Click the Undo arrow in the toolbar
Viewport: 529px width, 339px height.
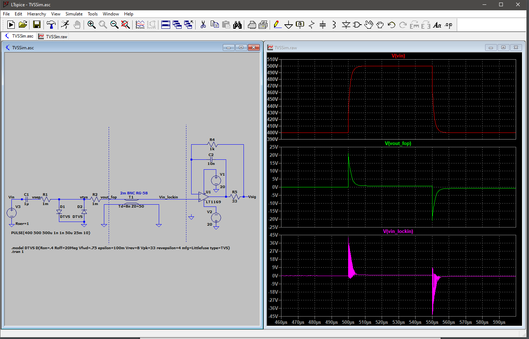click(391, 25)
